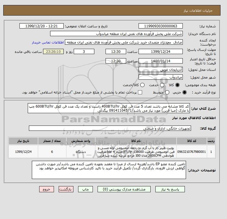Click کد کالا column header

point(192,141)
